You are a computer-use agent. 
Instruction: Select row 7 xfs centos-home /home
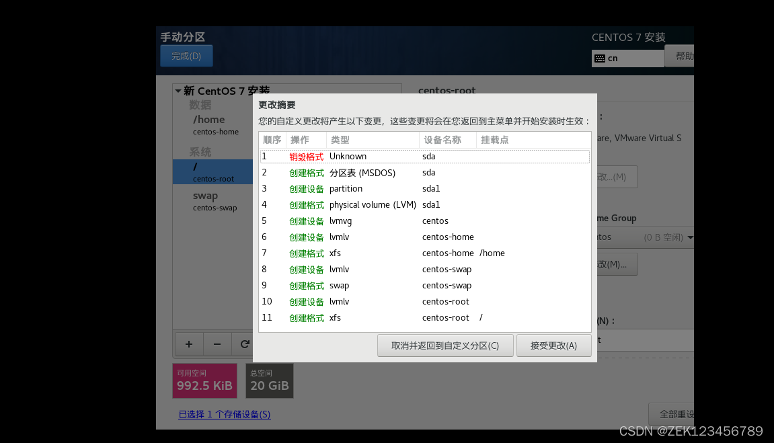(425, 253)
